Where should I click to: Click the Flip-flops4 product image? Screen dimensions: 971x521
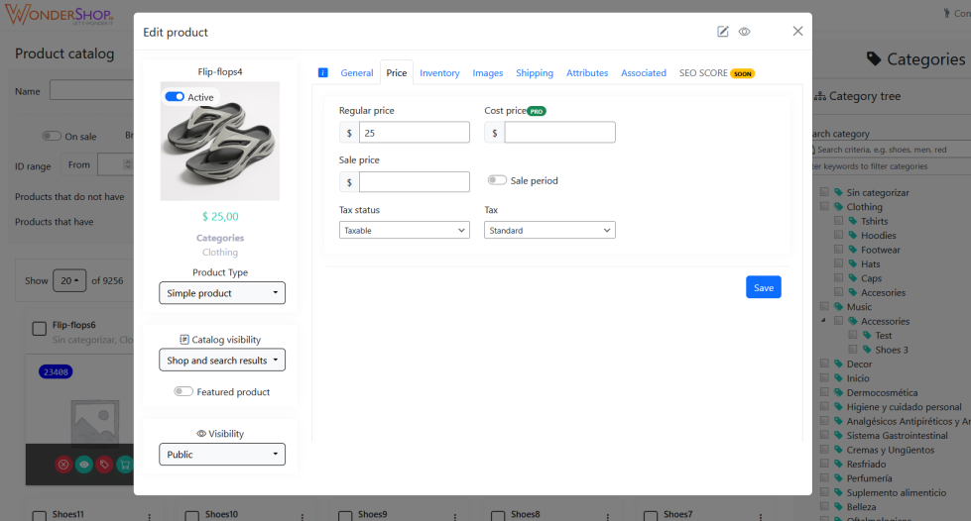point(220,141)
